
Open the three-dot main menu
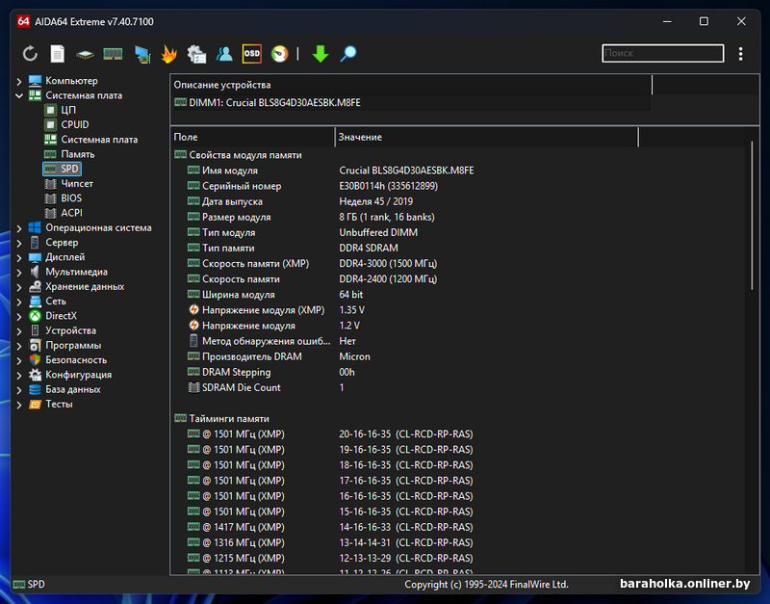point(740,54)
